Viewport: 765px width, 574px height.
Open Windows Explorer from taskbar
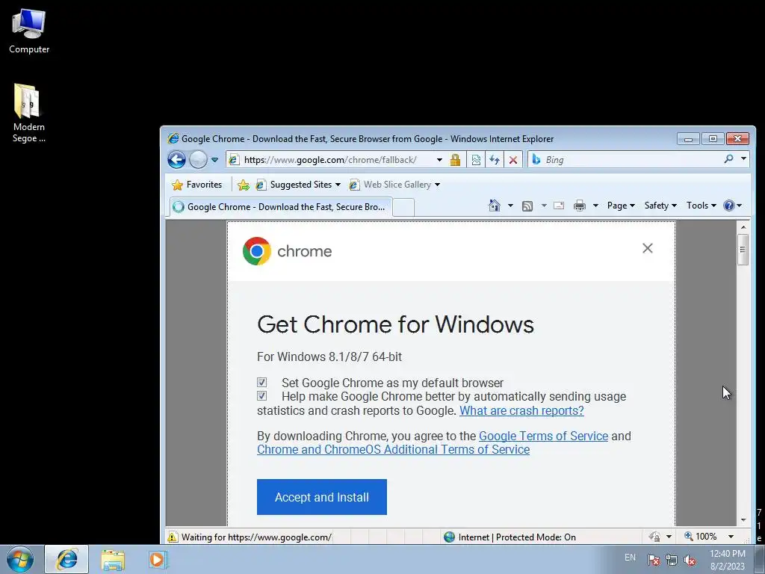coord(114,559)
